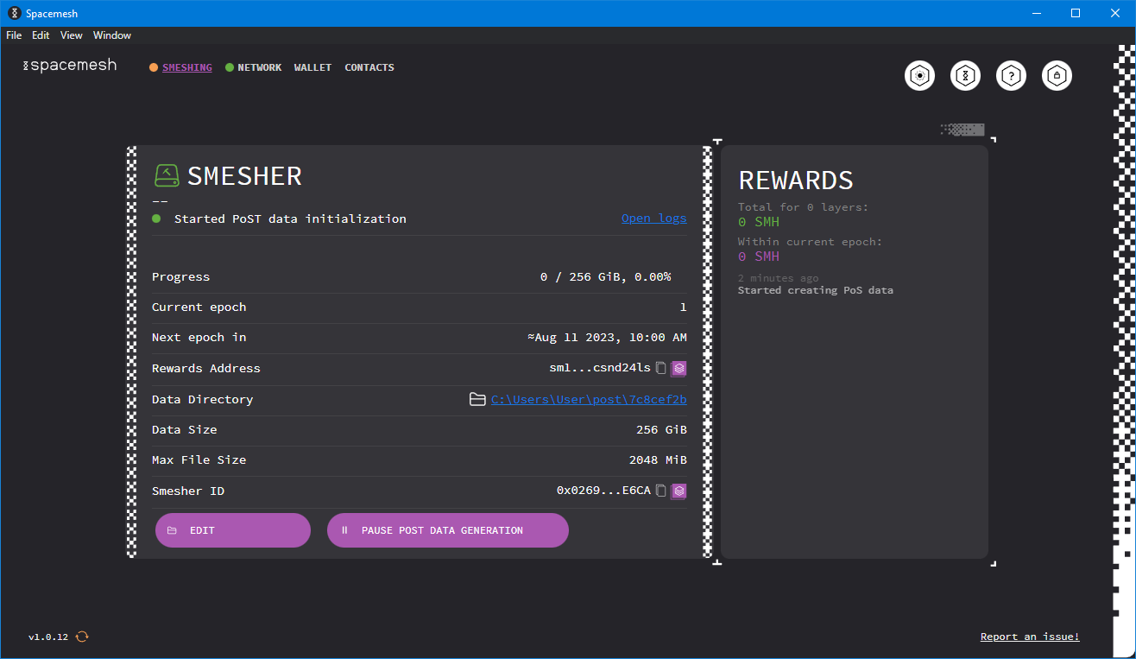1136x659 pixels.
Task: Open the View menu
Action: coord(72,35)
